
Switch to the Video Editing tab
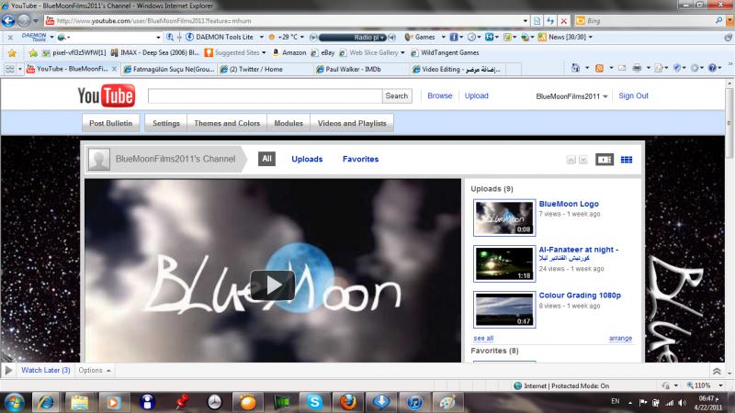pyautogui.click(x=458, y=70)
